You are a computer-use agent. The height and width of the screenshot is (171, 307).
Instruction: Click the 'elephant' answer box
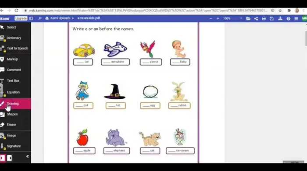tap(117, 151)
